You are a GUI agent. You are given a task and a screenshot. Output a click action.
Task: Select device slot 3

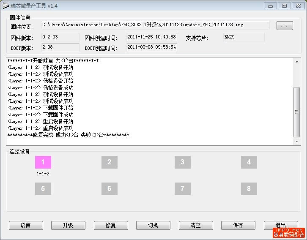[x=182, y=162]
